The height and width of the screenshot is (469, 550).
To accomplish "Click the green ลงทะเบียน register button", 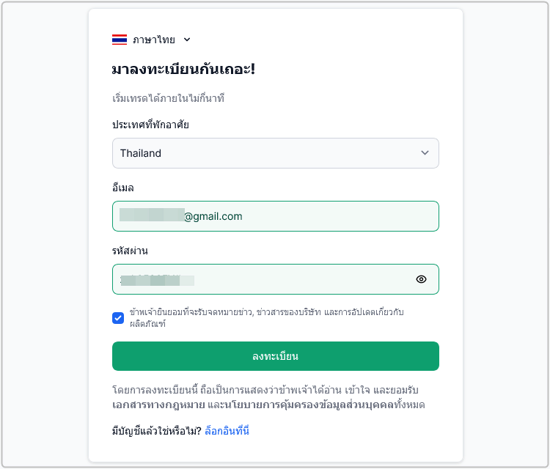I will (275, 356).
